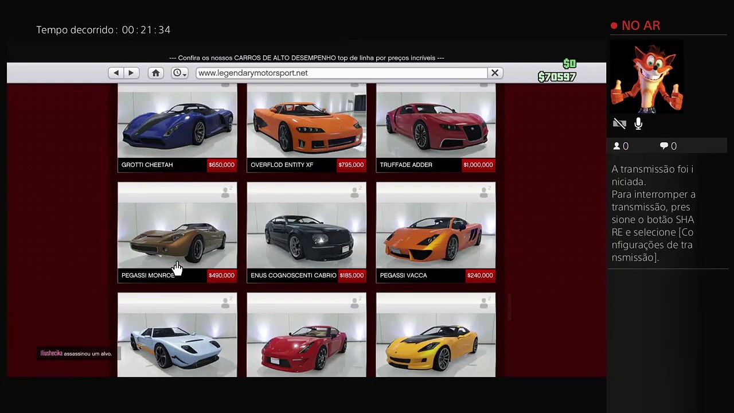Image resolution: width=734 pixels, height=413 pixels.
Task: Click the $795,000 price tag for Entity XF
Action: pyautogui.click(x=351, y=165)
